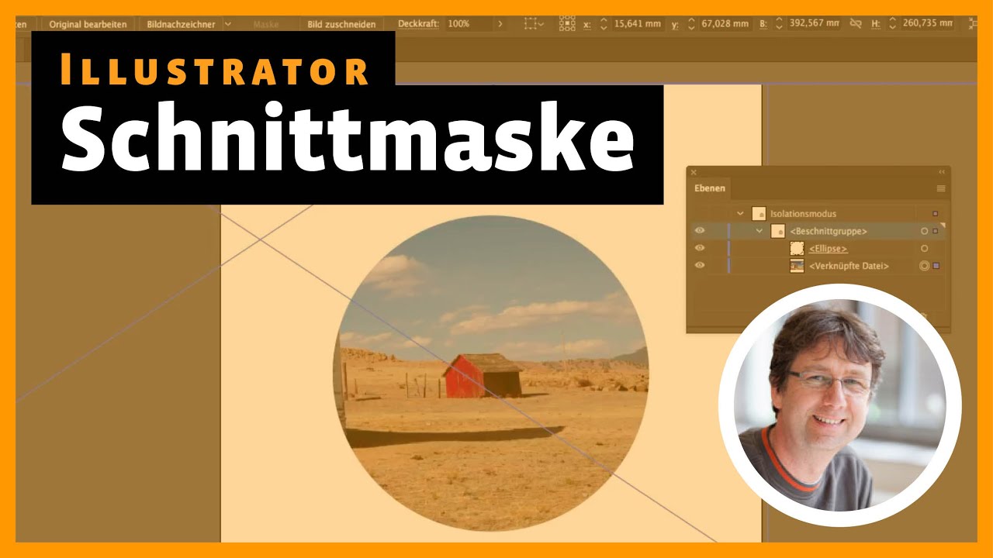Open the Deckkraft opacity panel link
This screenshot has width=993, height=558.
(x=418, y=24)
